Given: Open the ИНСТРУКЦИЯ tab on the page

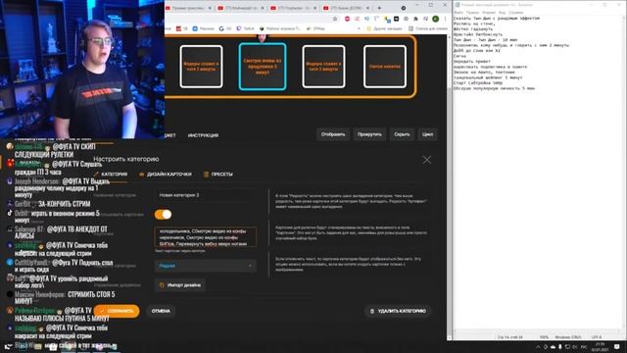Looking at the screenshot, I should point(203,135).
